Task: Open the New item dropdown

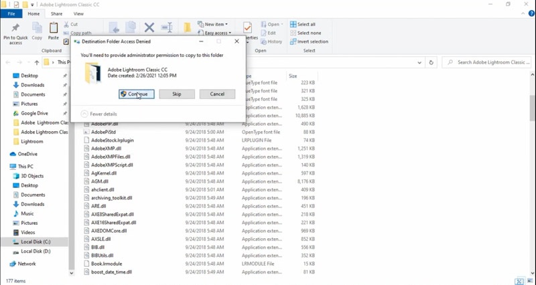Action: (212, 24)
